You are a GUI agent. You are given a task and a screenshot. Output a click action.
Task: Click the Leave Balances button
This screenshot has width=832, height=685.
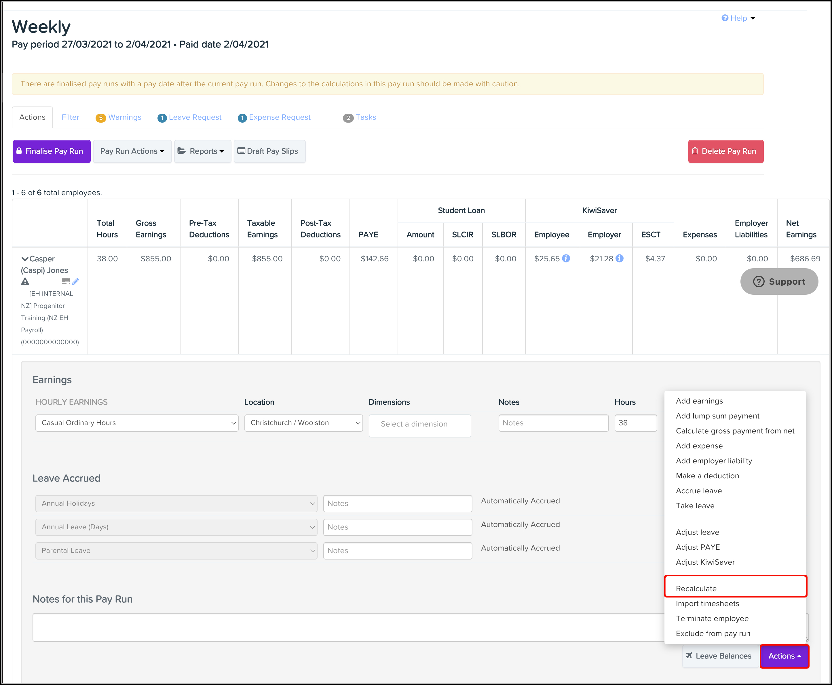pos(719,656)
